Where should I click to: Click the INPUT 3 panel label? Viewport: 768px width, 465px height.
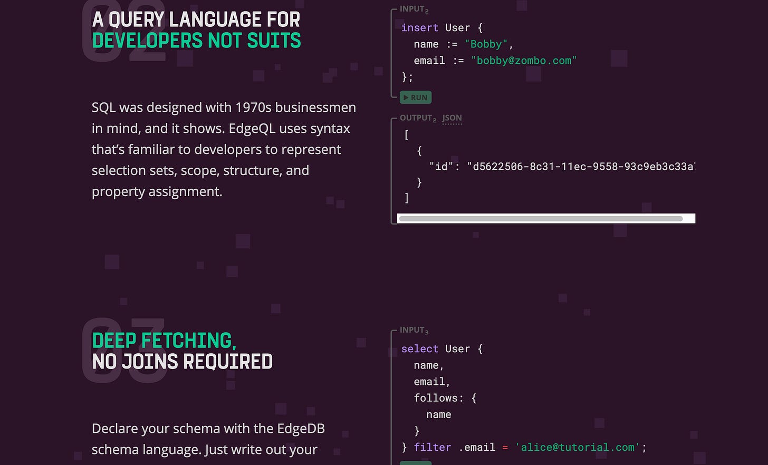pyautogui.click(x=414, y=330)
